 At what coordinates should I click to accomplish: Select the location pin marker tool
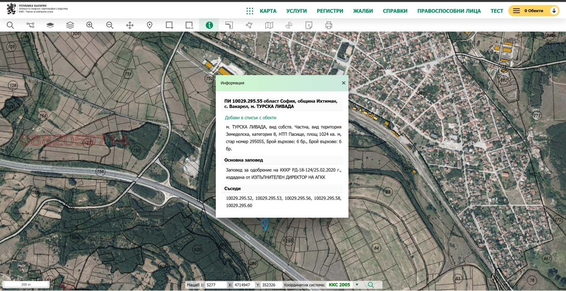tap(150, 25)
